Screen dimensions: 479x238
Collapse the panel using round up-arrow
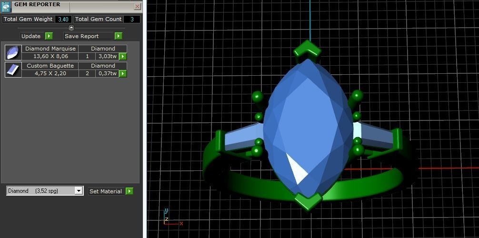pyautogui.click(x=71, y=28)
